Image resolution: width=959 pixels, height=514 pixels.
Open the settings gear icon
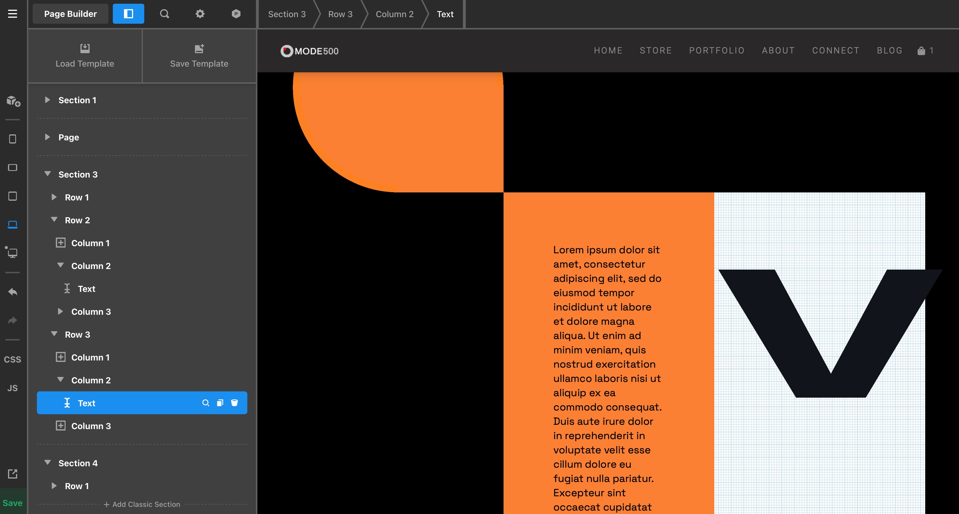pyautogui.click(x=200, y=14)
